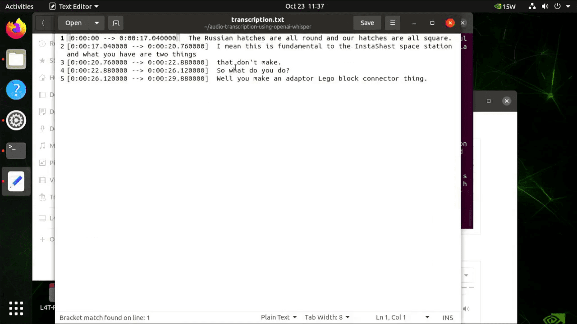Open the Files app from the dock
Viewport: 577px width, 324px height.
click(16, 59)
